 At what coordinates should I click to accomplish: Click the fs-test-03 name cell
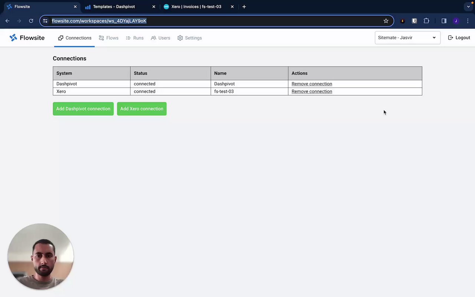pyautogui.click(x=249, y=91)
